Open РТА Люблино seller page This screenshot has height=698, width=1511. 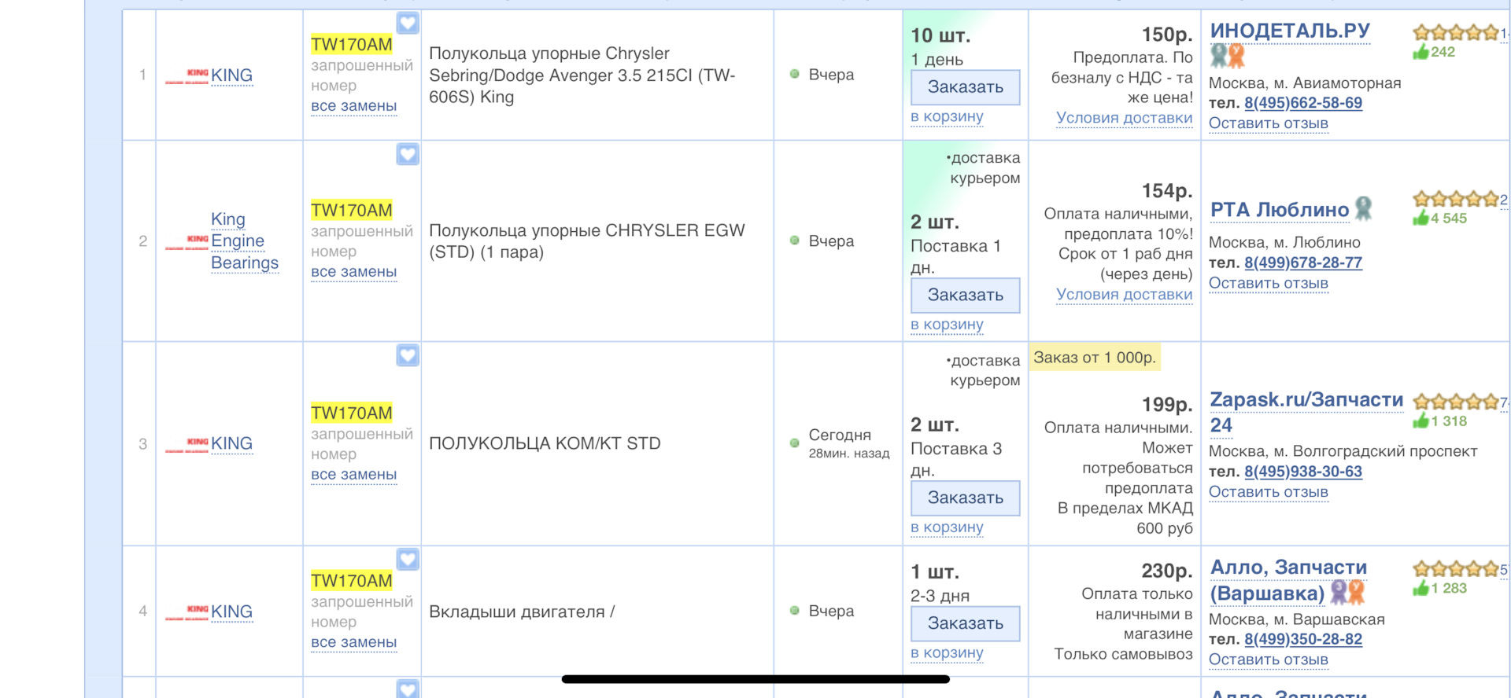pyautogui.click(x=1280, y=210)
